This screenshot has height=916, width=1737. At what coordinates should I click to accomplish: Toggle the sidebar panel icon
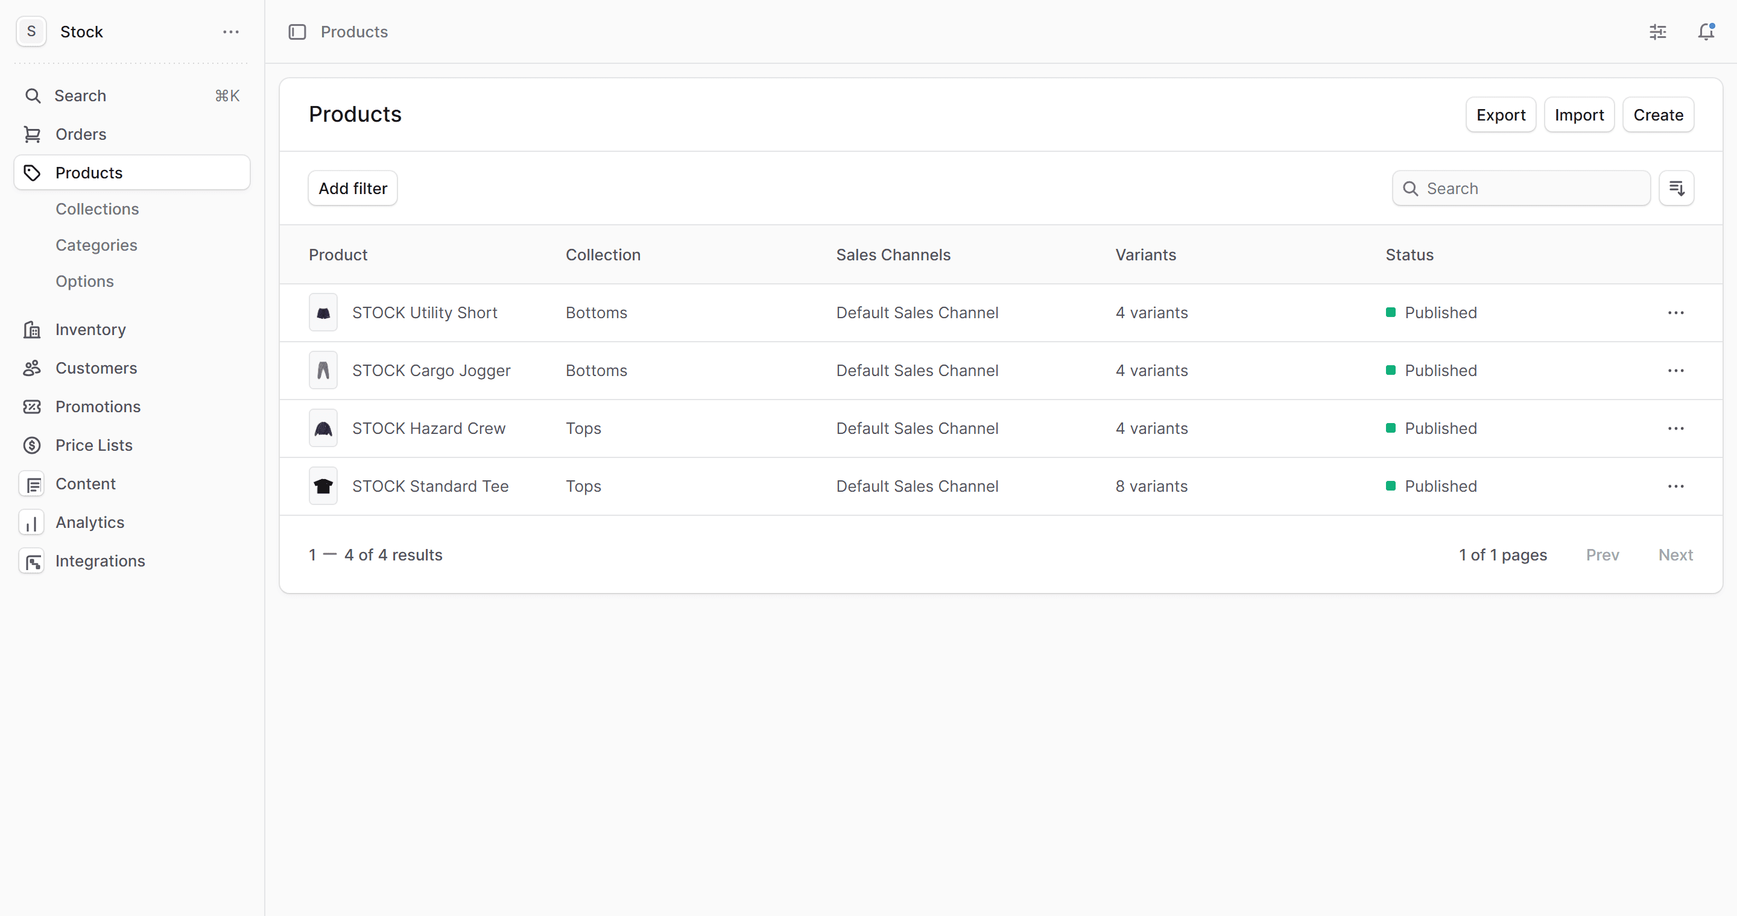297,32
